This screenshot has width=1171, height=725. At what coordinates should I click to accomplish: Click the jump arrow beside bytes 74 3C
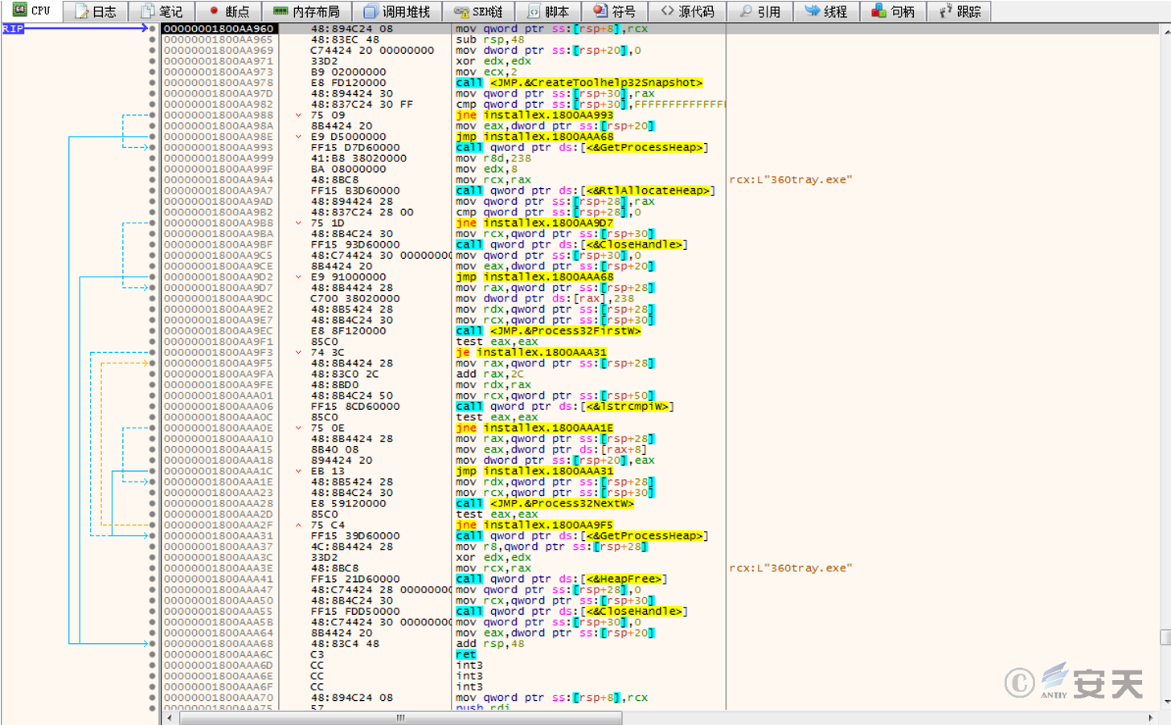pos(298,353)
